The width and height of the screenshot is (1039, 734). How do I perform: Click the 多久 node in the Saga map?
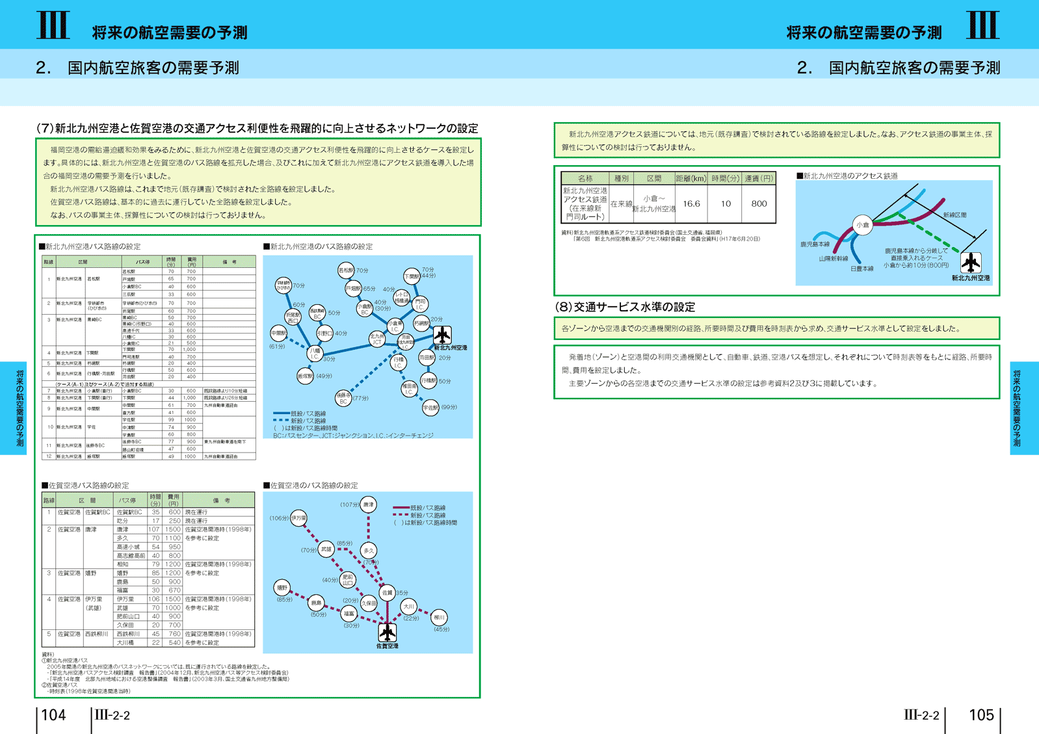tap(369, 551)
